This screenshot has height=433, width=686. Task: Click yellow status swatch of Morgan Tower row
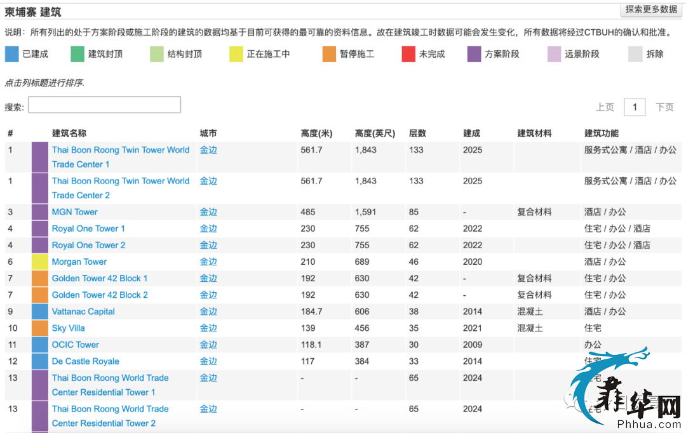tap(40, 262)
